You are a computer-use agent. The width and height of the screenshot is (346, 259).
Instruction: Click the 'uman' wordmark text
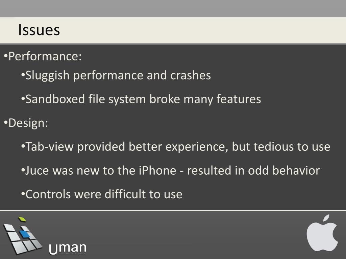pos(68,249)
